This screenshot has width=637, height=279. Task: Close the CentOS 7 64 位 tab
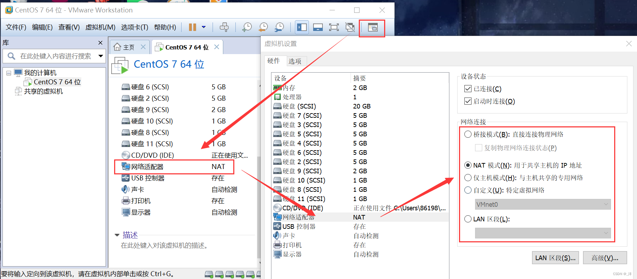216,47
